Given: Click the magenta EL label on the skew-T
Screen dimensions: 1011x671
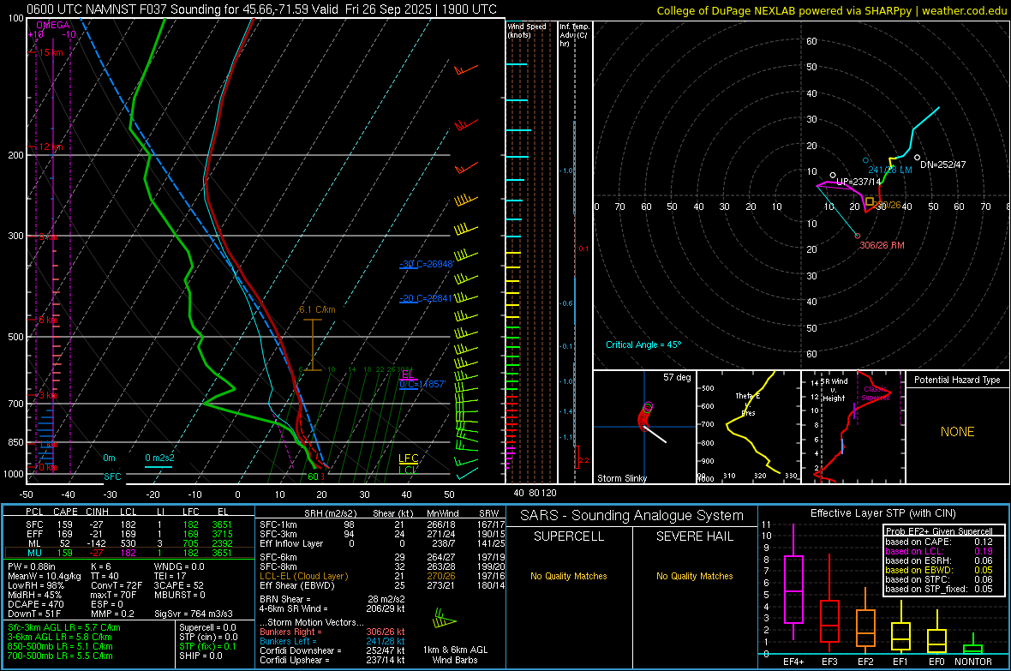Looking at the screenshot, I should point(408,374).
